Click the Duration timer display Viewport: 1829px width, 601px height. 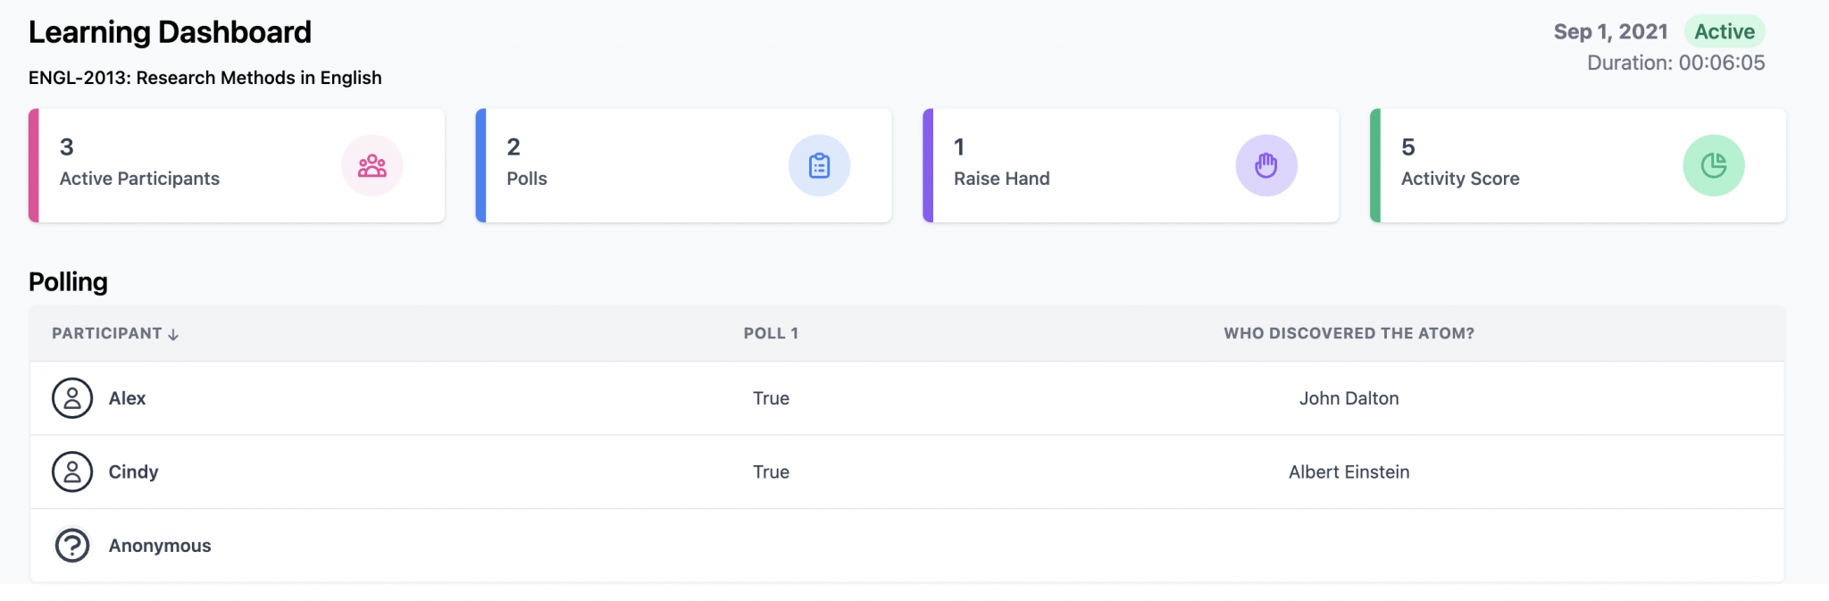[1675, 63]
